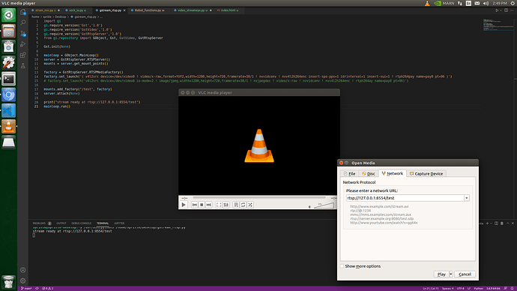Split the editor right
The width and height of the screenshot is (517, 291).
pyautogui.click(x=506, y=10)
